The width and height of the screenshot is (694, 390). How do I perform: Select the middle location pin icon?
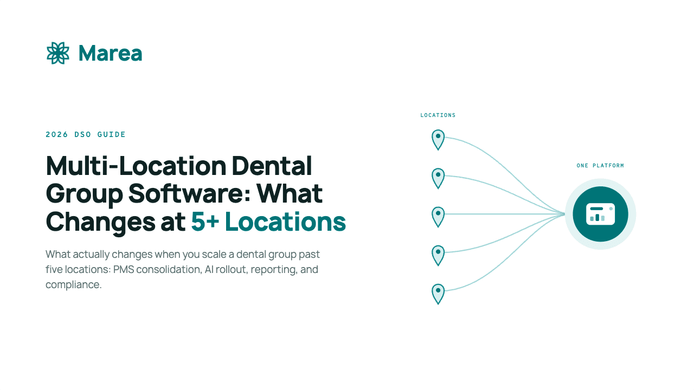438,217
